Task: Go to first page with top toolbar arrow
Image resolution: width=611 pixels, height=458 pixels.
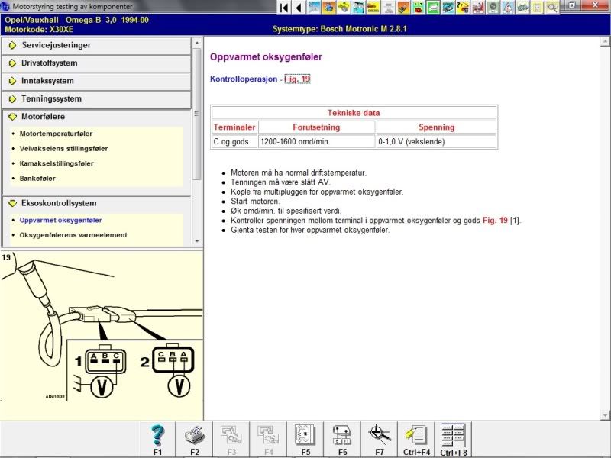Action: point(284,8)
